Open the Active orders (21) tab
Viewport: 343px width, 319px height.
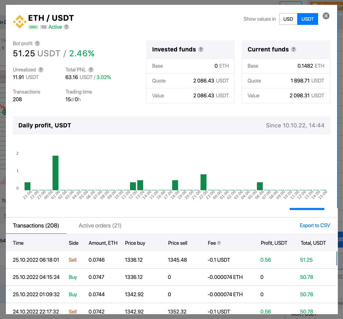tap(100, 225)
